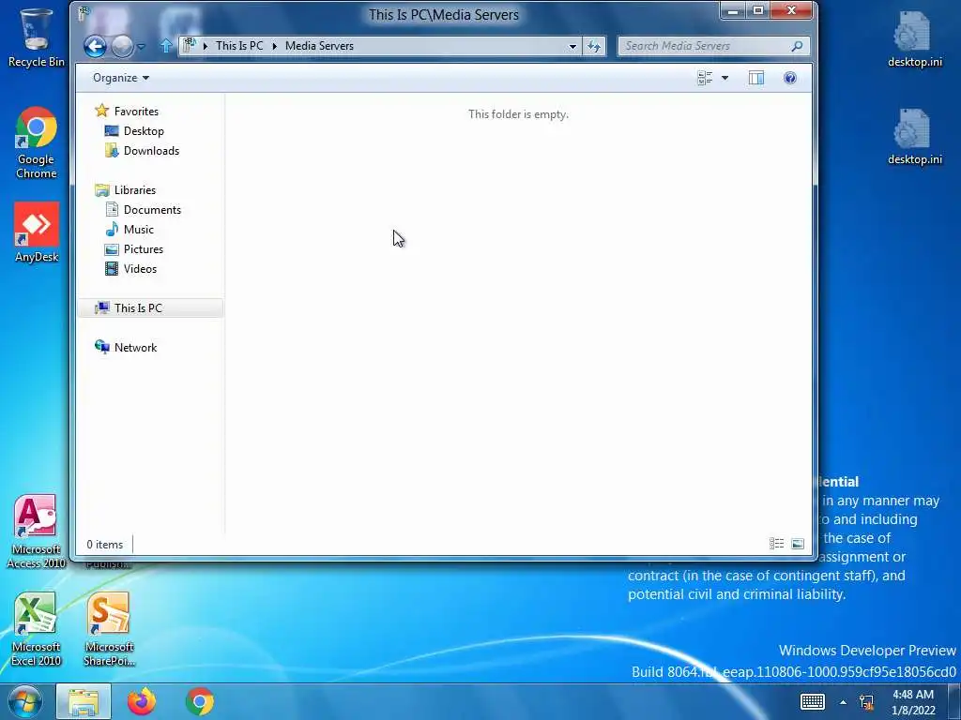
Task: Open the Music library
Action: pos(130,230)
